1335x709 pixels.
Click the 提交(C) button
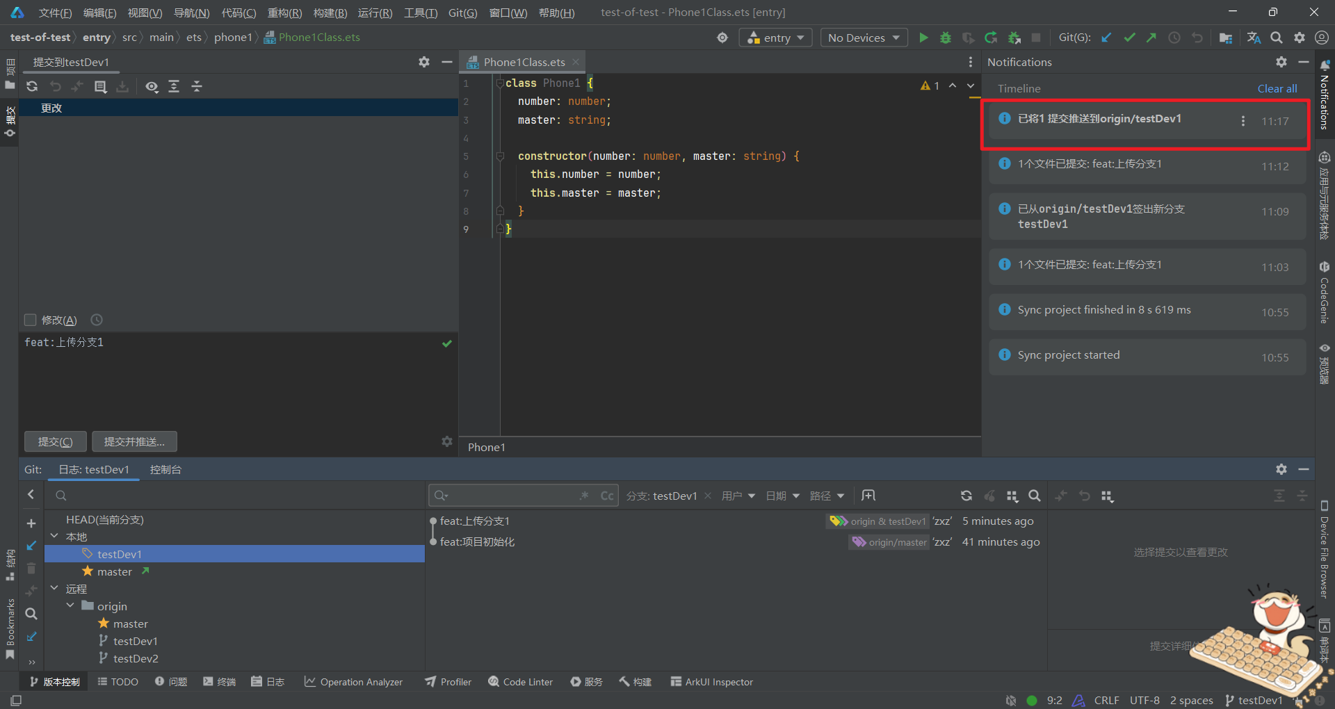pyautogui.click(x=56, y=441)
